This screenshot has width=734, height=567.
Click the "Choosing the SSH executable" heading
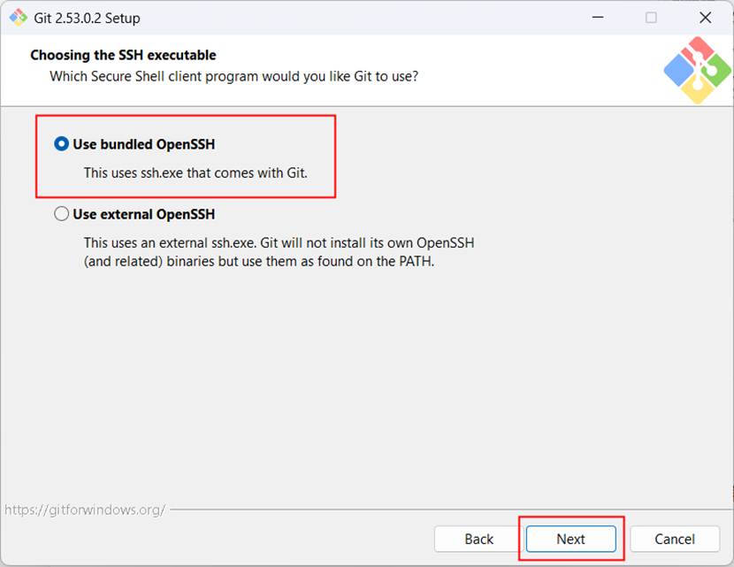click(x=123, y=55)
